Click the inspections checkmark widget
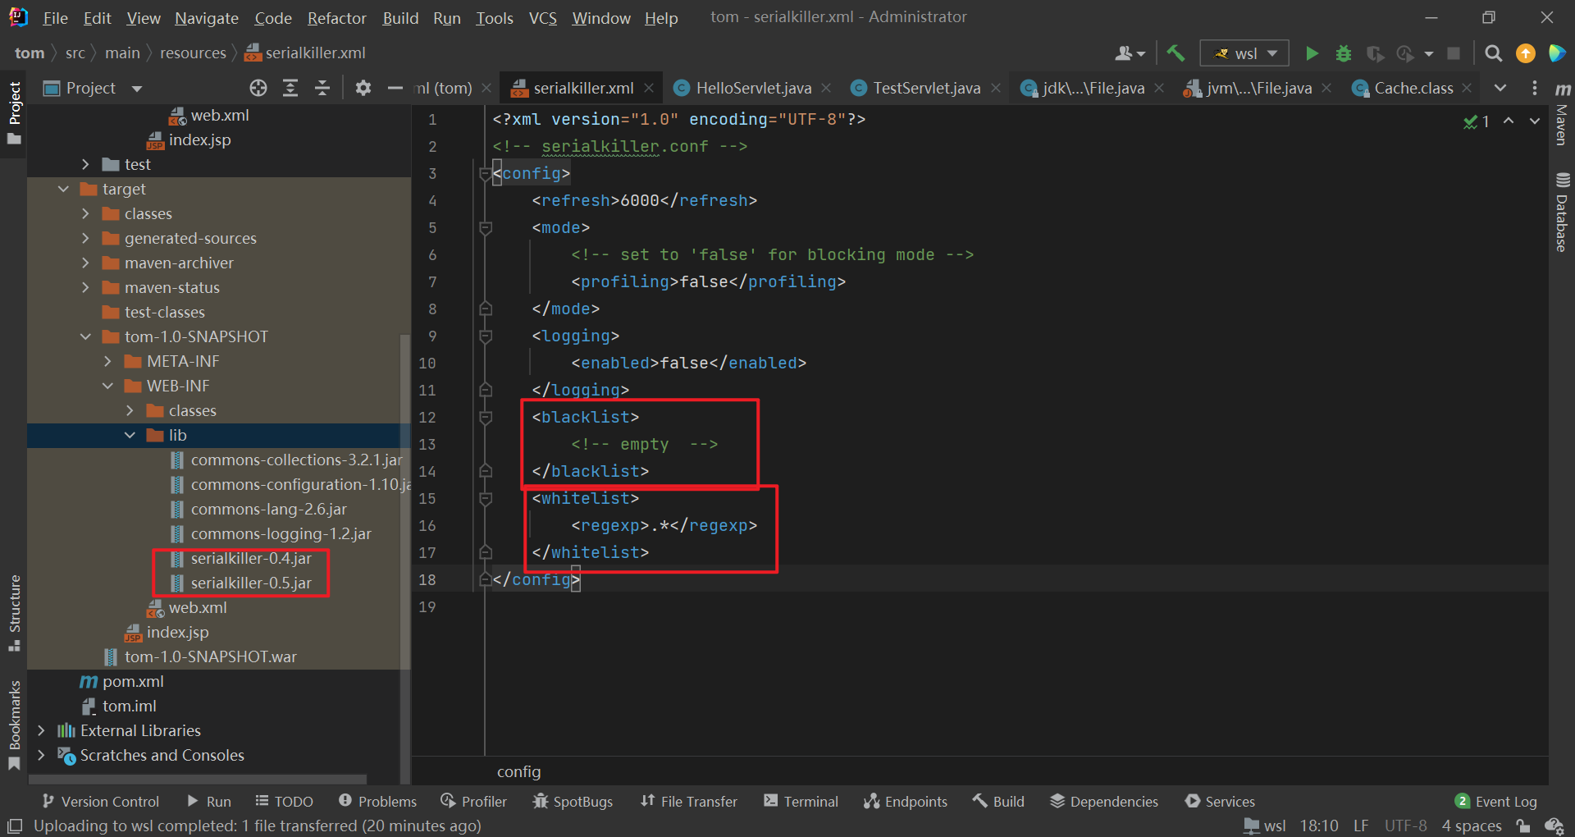This screenshot has height=837, width=1575. [x=1477, y=121]
